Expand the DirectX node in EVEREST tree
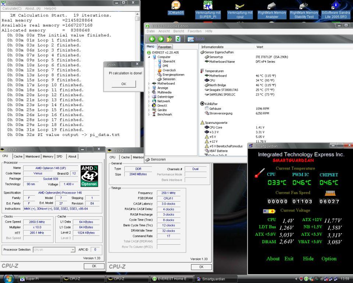353x283 pixels. pyautogui.click(x=149, y=106)
